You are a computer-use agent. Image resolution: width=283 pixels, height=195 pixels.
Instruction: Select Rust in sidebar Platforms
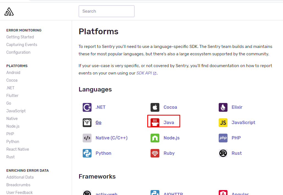pos(10,157)
